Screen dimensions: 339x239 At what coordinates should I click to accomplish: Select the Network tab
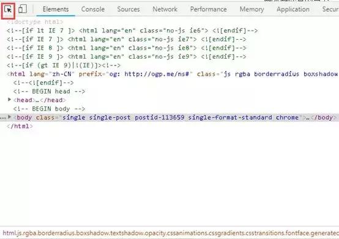(165, 9)
